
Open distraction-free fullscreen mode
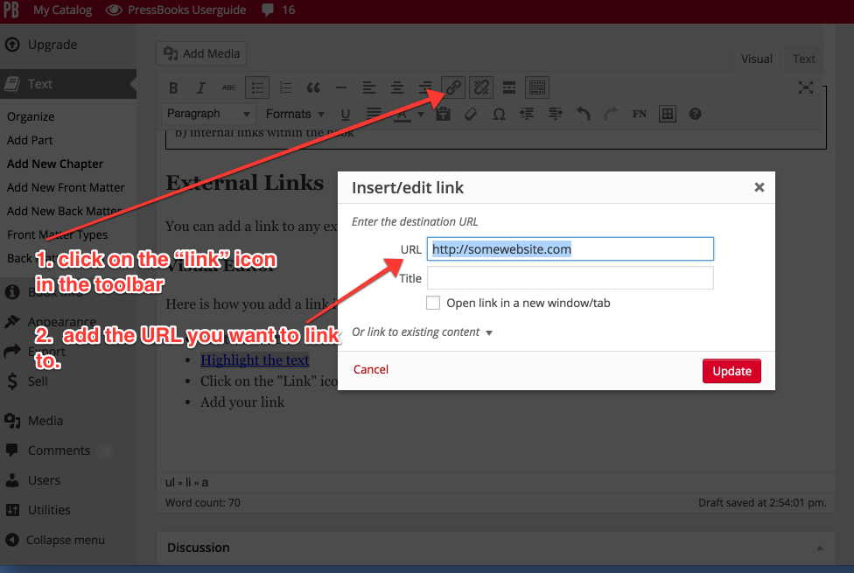click(806, 87)
